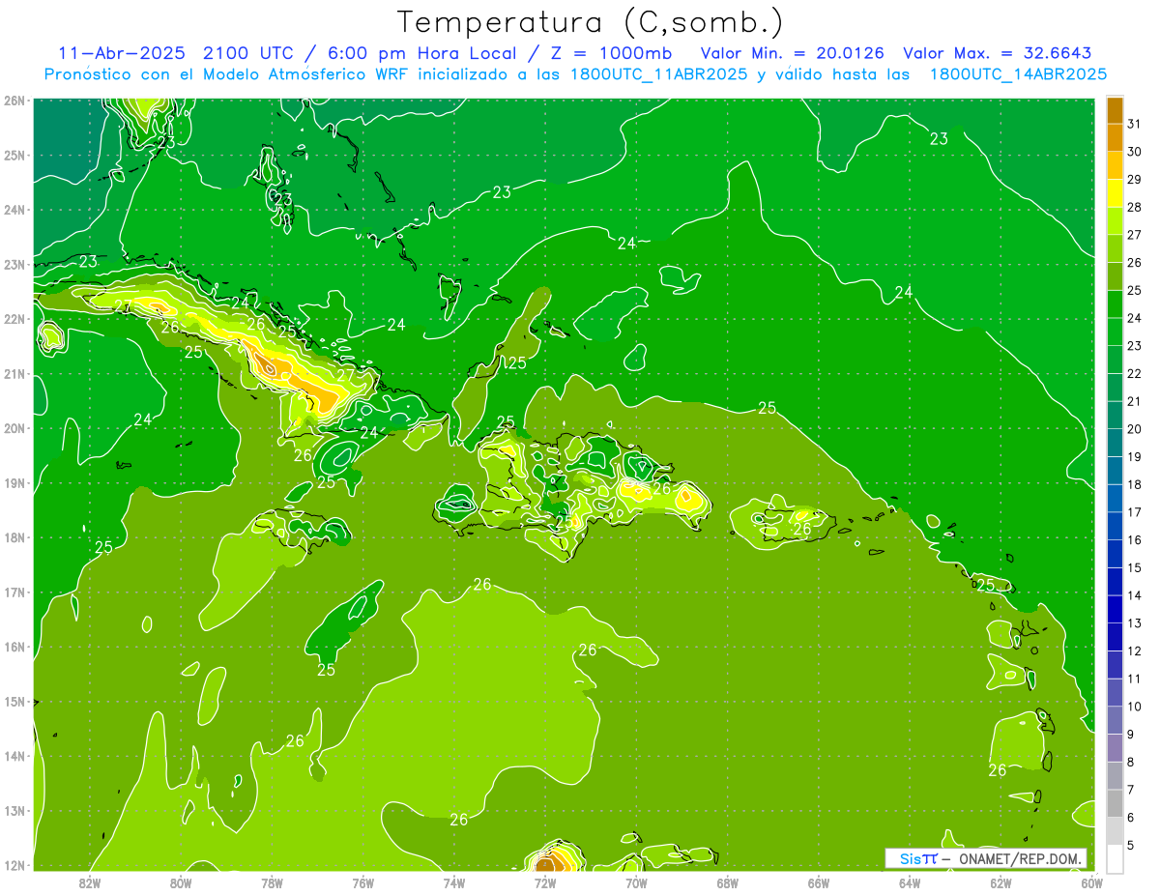Click legend value '15' on color scale
Viewport: 1160px width, 896px height.
point(1135,567)
